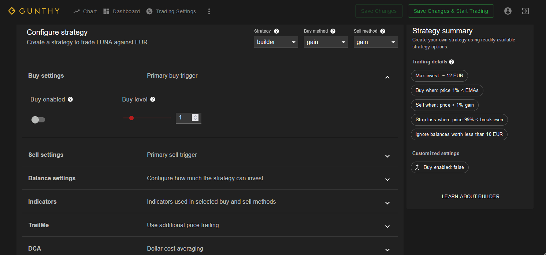This screenshot has width=546, height=255.
Task: Open the Buy method gain dropdown
Action: click(326, 42)
